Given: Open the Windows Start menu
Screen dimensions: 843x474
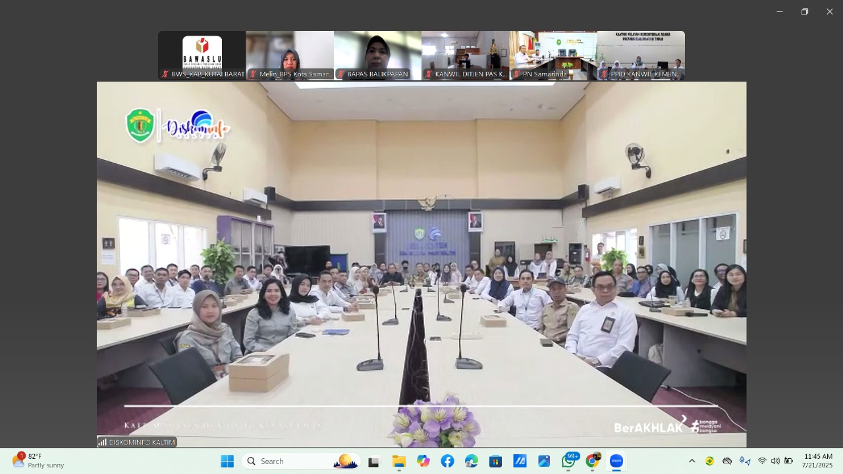Looking at the screenshot, I should click(227, 461).
